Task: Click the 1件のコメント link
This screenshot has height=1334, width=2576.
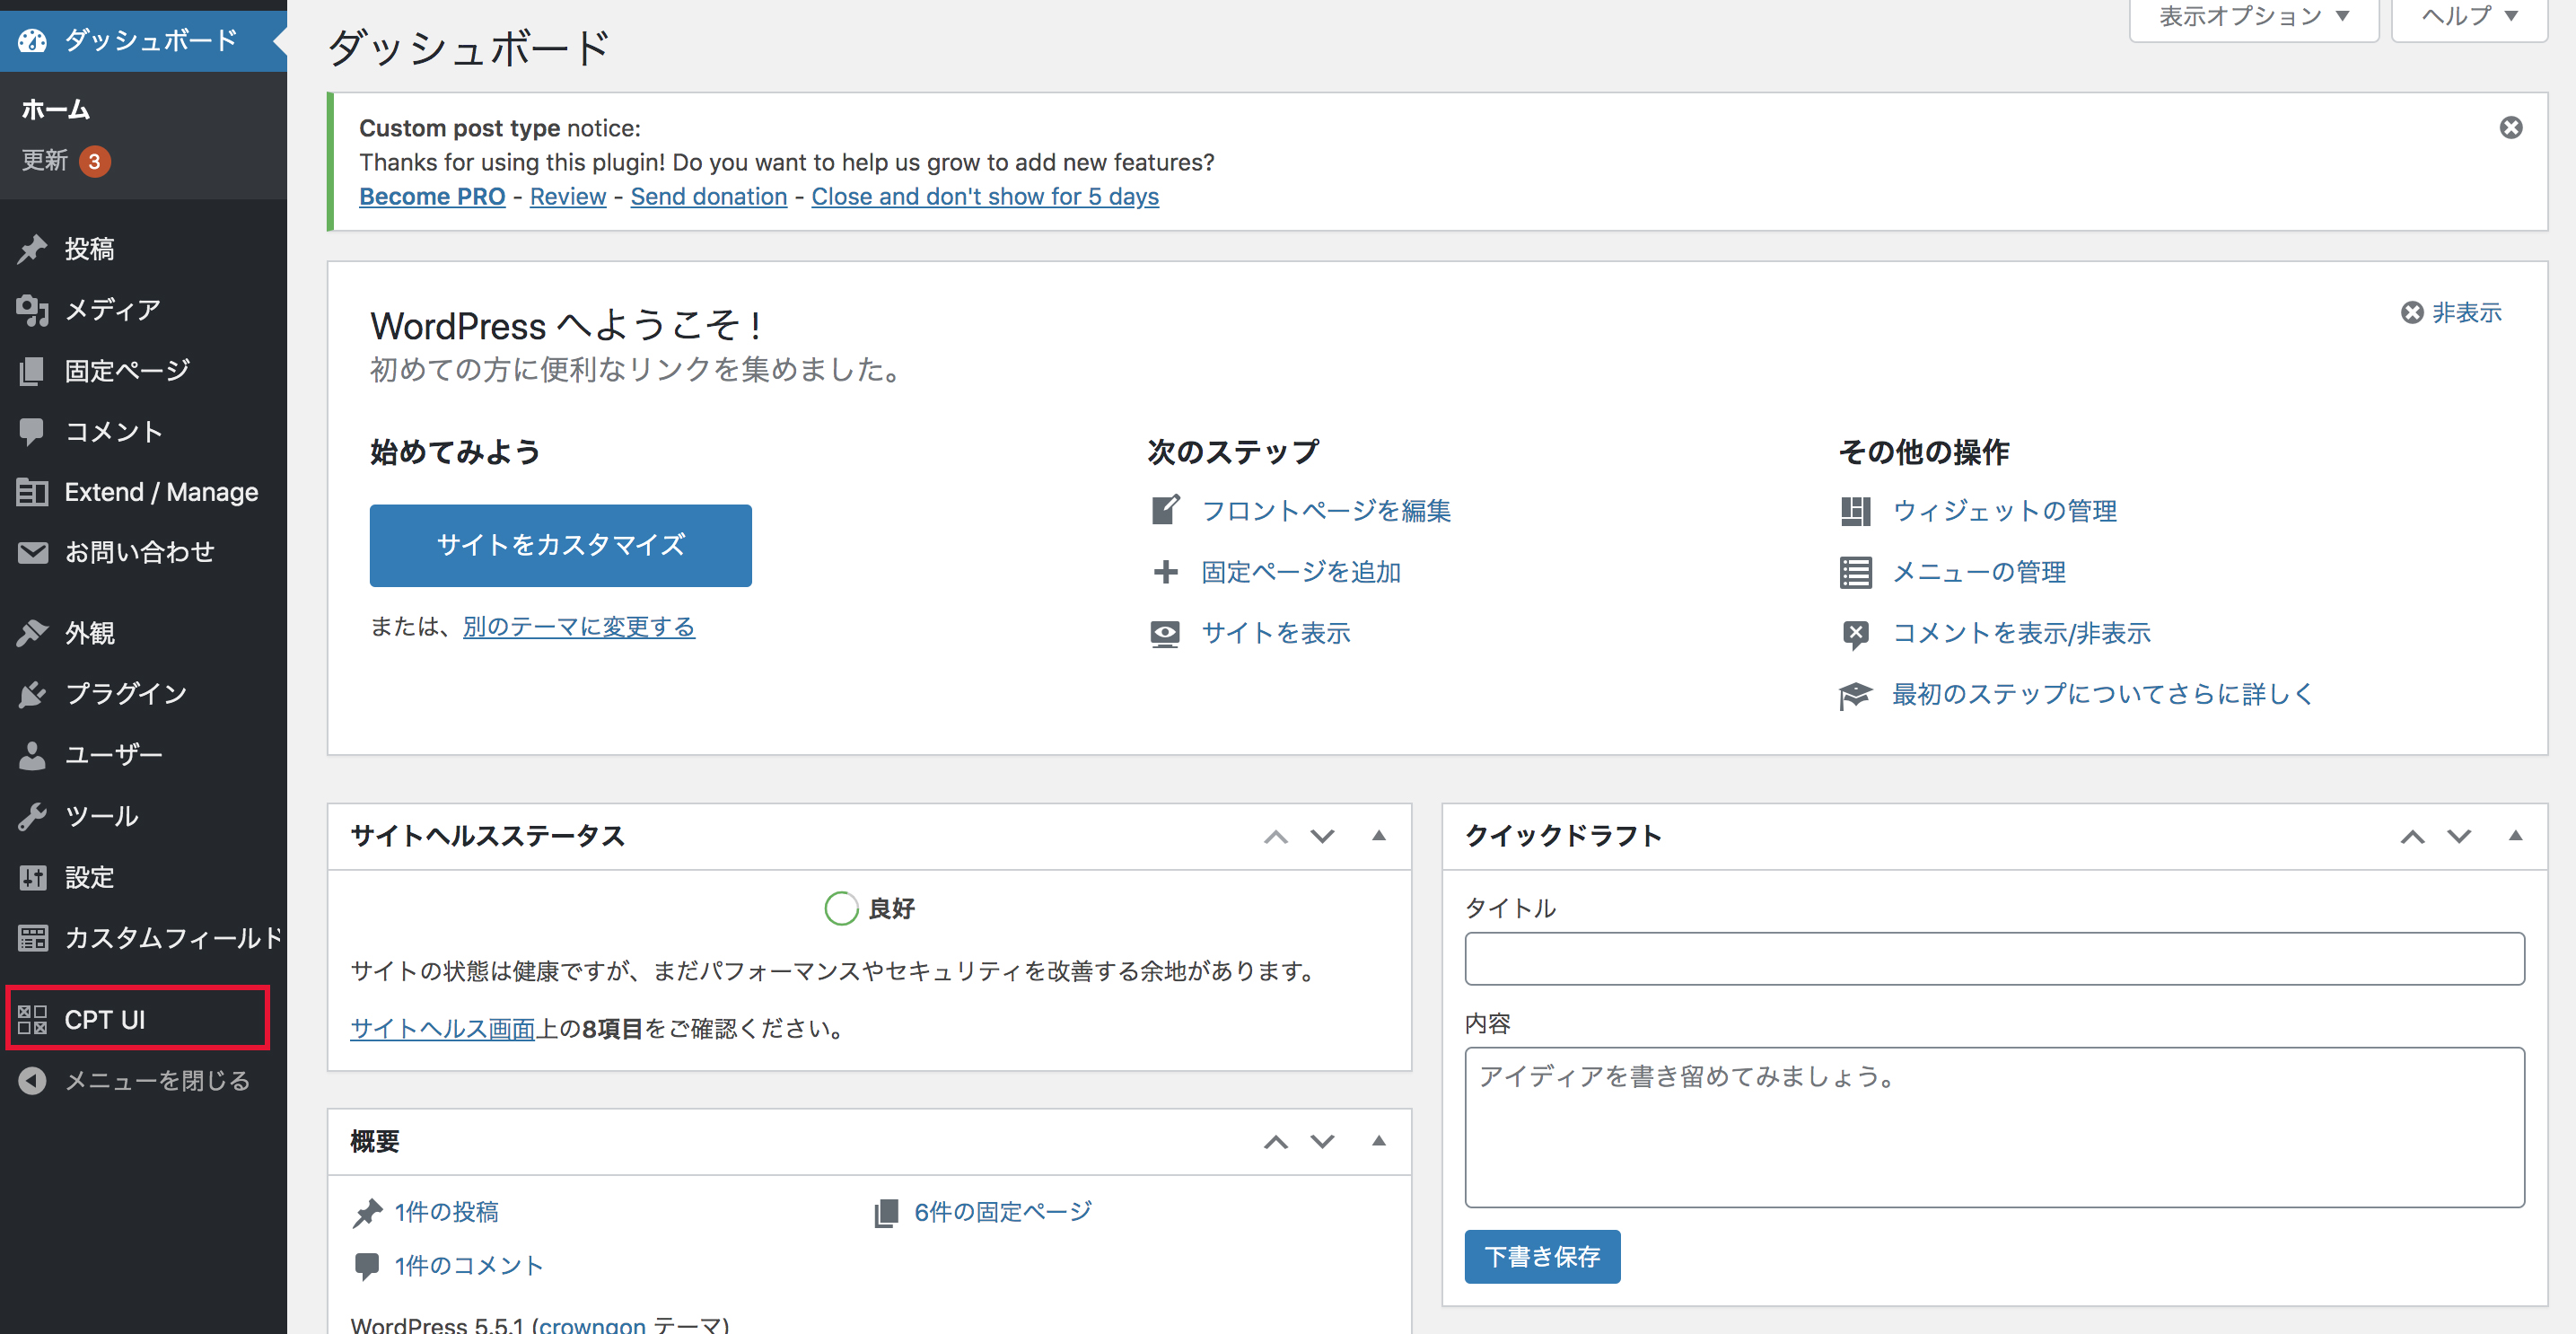Action: 469,1266
